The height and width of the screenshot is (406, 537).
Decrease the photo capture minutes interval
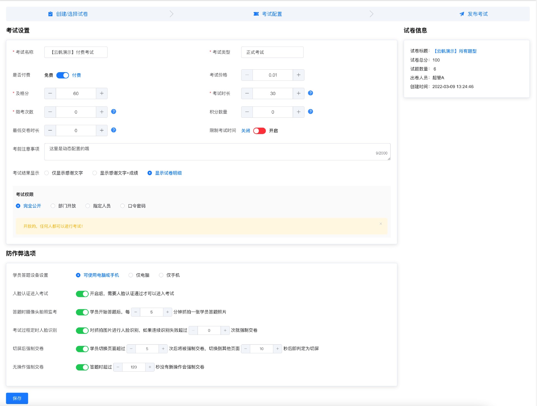click(136, 312)
